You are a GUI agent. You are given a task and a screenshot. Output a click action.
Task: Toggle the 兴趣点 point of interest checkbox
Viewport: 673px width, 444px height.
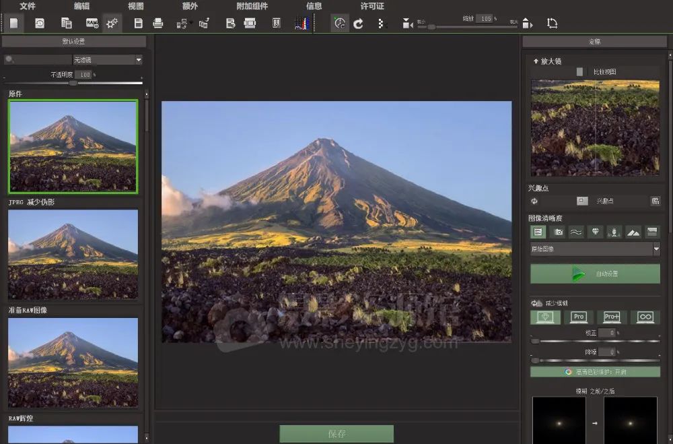(582, 201)
